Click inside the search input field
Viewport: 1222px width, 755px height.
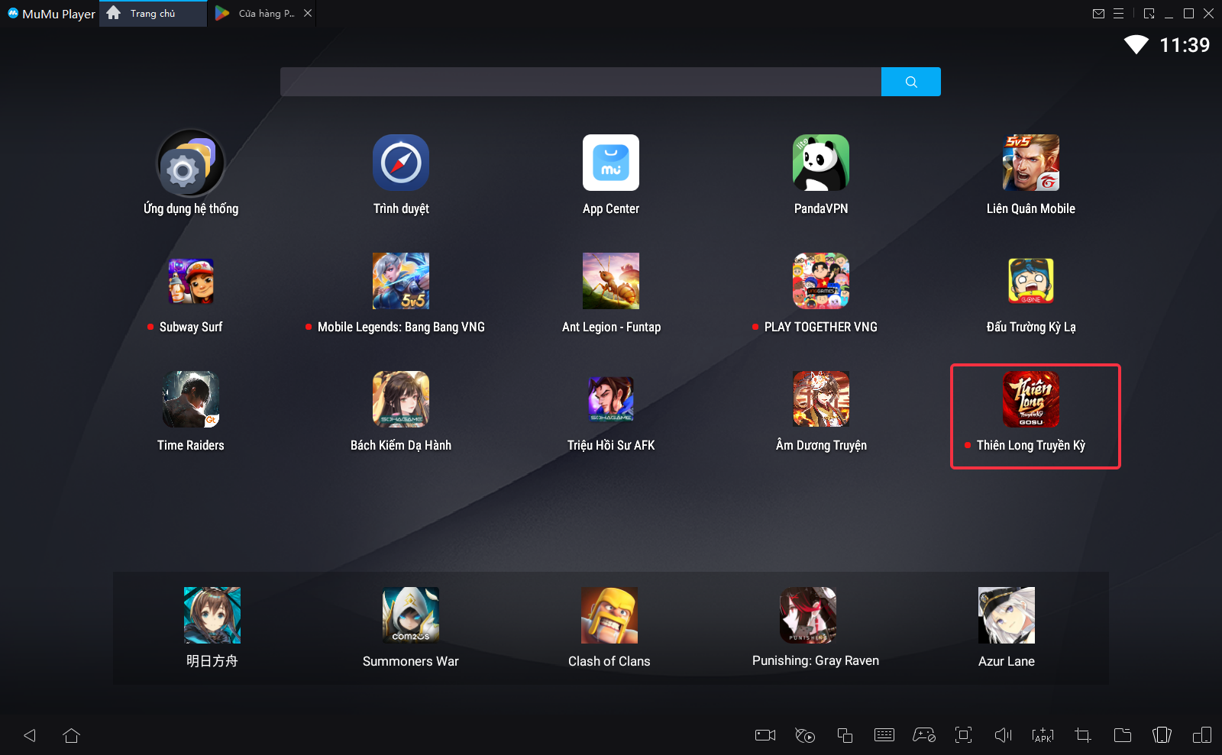(x=580, y=82)
